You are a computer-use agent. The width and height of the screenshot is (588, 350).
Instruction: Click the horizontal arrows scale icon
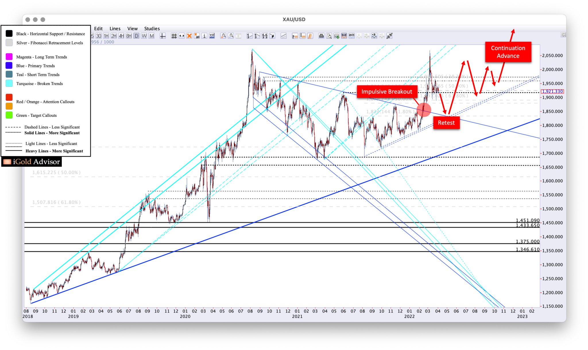(181, 36)
